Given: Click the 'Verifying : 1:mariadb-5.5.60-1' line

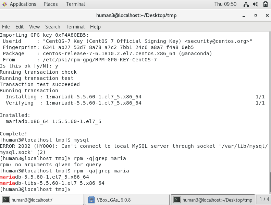Looking at the screenshot, I should [x=74, y=103].
